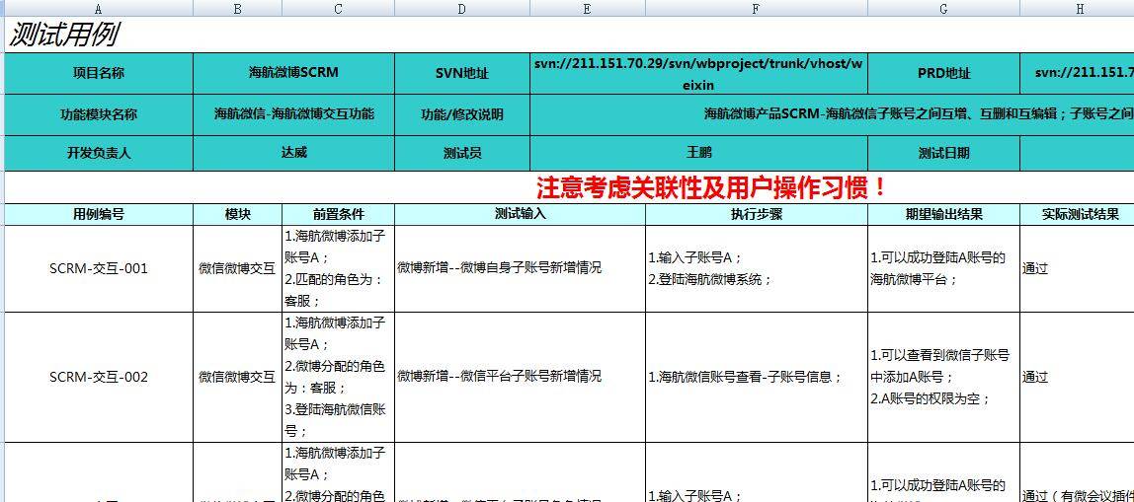Select the 通过（有微会议插件 result cell
The height and width of the screenshot is (502, 1134).
click(1077, 472)
